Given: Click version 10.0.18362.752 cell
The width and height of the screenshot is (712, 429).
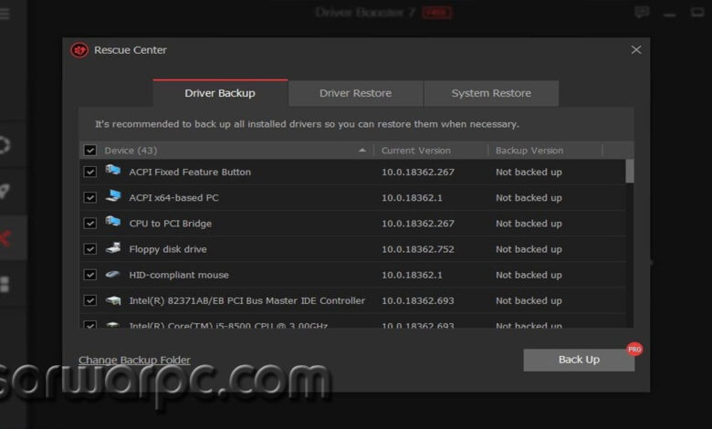Looking at the screenshot, I should (418, 249).
